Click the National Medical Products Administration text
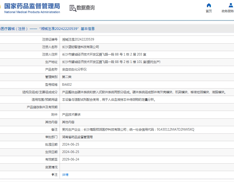The height and width of the screenshot is (182, 234). [x=32, y=12]
